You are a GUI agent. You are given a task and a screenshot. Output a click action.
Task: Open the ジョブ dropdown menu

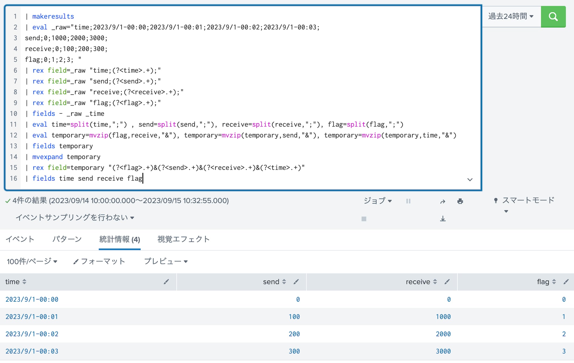click(x=378, y=201)
